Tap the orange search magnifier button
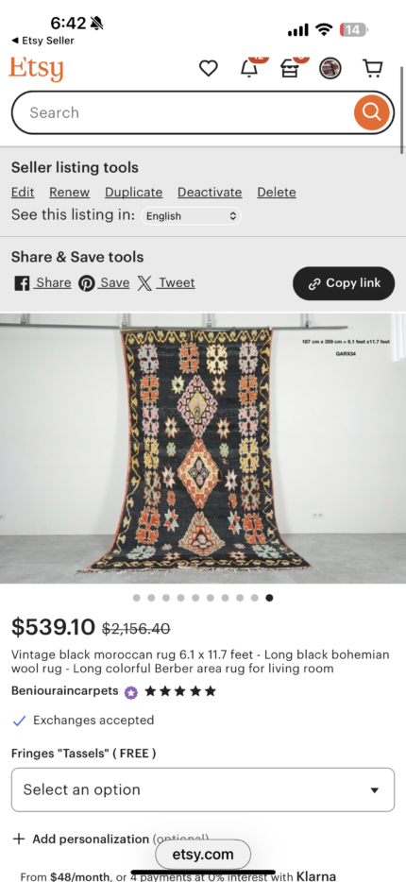This screenshot has height=882, width=406. click(x=371, y=112)
